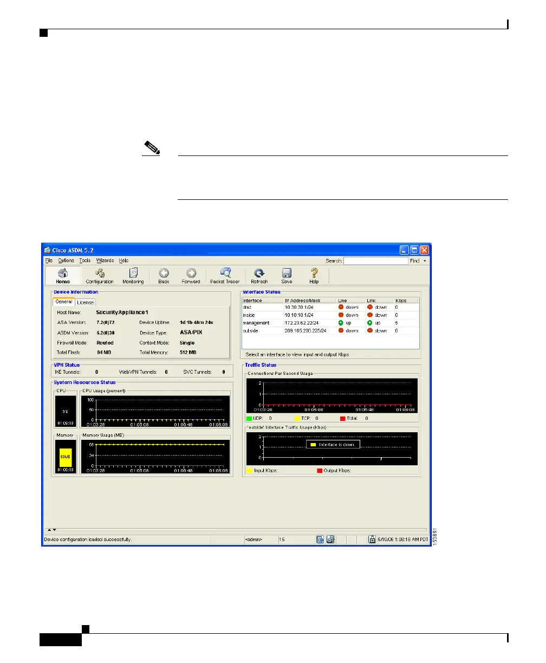
Task: Click the yellow TCP legend swatch
Action: click(297, 418)
